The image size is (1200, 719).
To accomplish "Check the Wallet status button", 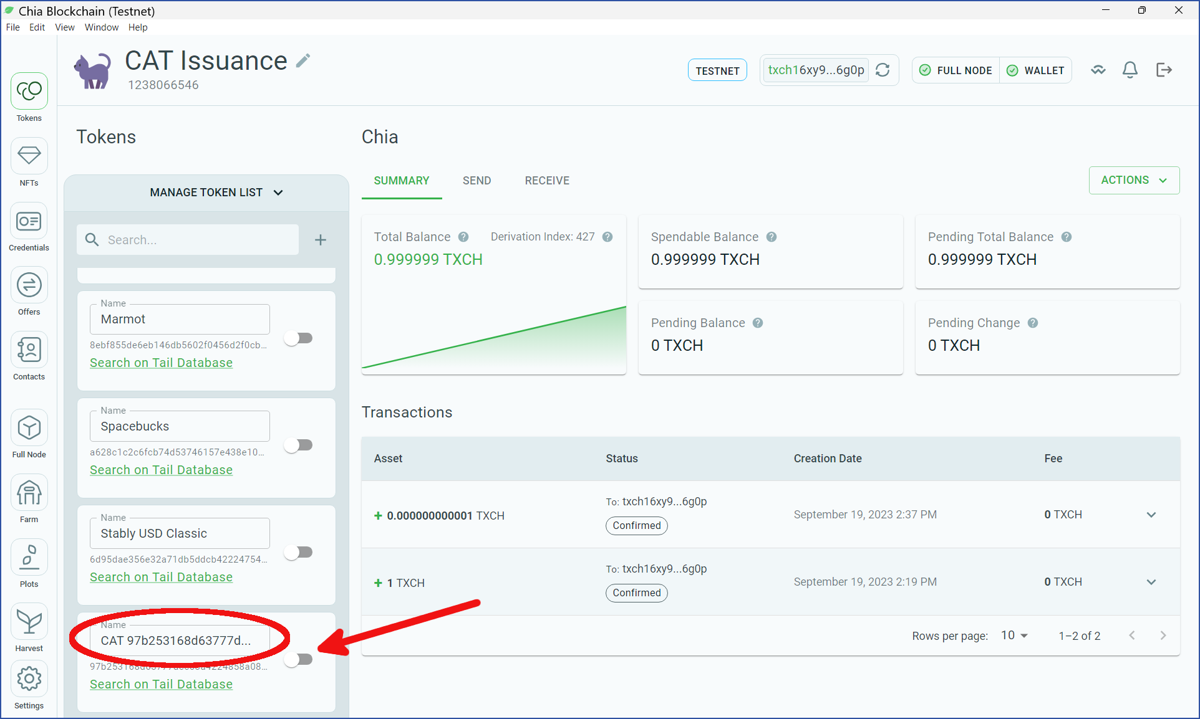I will pos(1036,70).
